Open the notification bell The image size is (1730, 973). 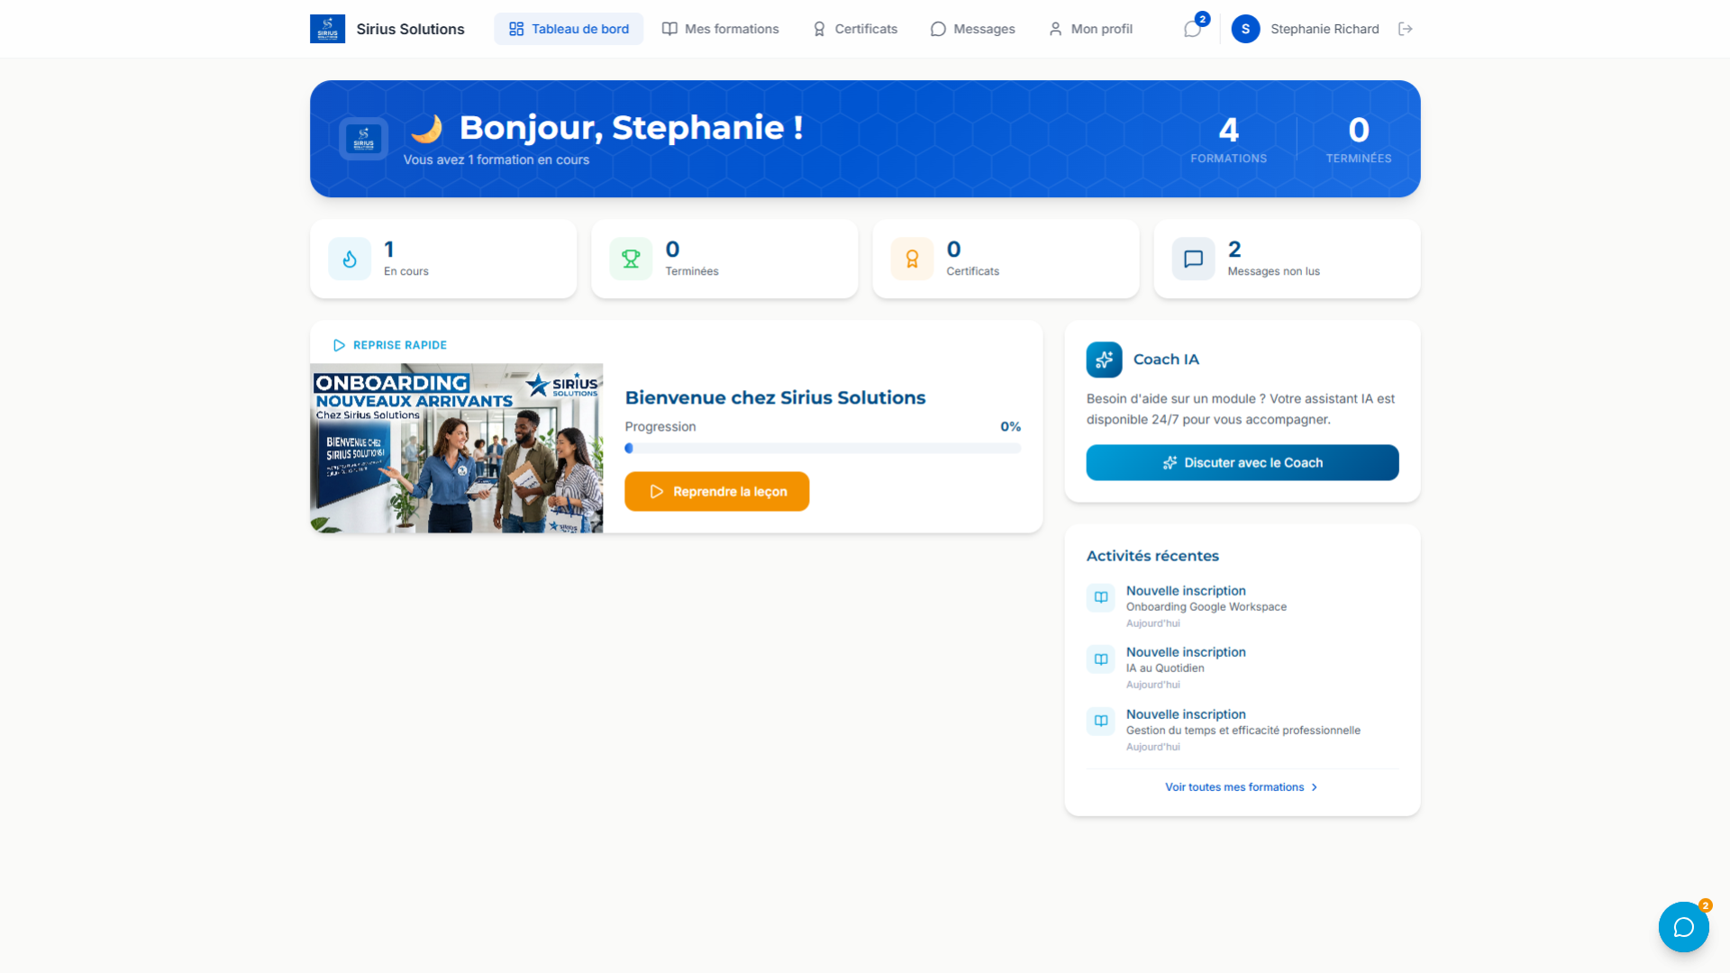1191,29
